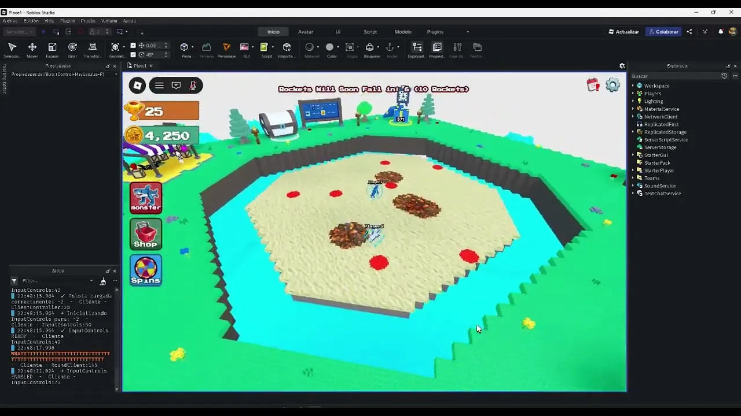Select Lighting in the Explorador
The width and height of the screenshot is (741, 416).
pos(654,102)
